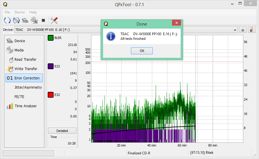Open the Jitter/Asymmetry panel
Viewport: 259px width, 159px height.
(x=24, y=87)
